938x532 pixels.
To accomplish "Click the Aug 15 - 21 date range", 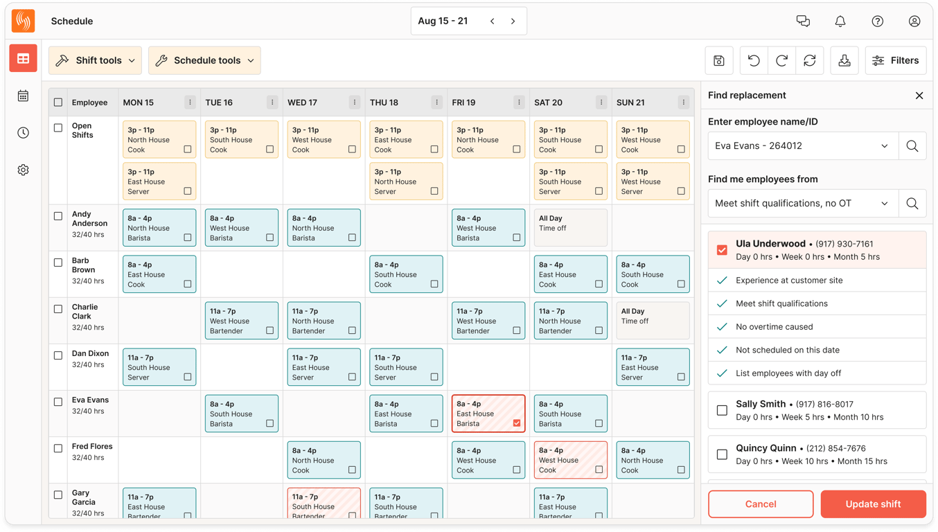I will click(x=443, y=21).
